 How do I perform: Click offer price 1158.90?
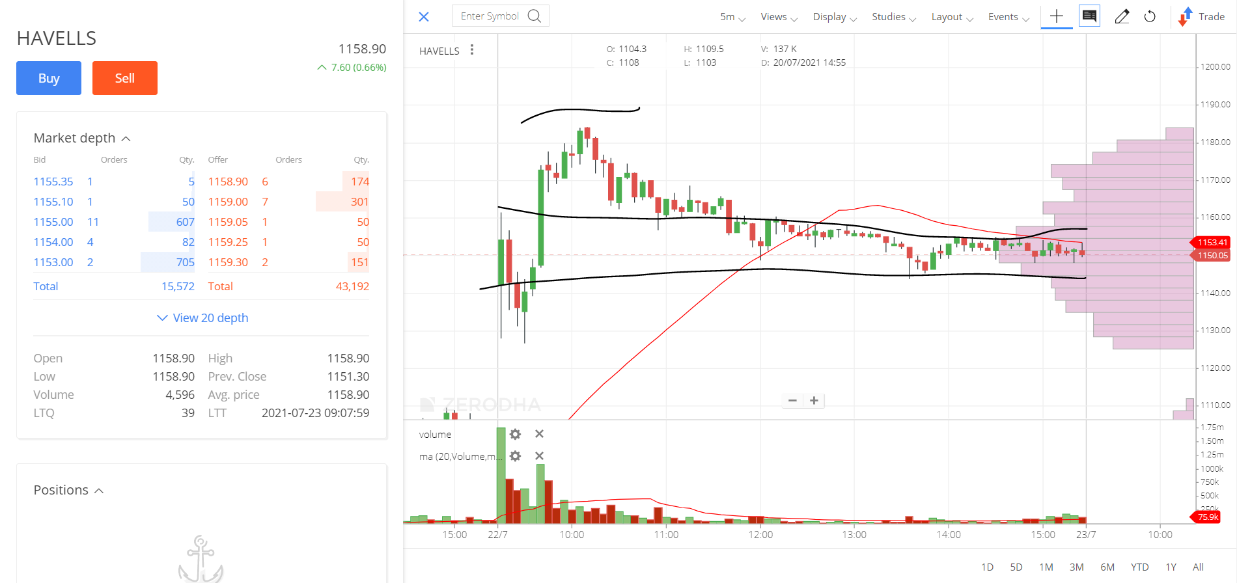(x=228, y=182)
